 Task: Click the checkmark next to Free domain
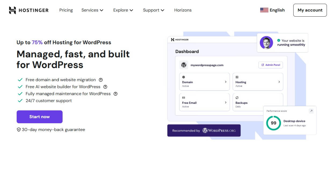click(x=20, y=80)
